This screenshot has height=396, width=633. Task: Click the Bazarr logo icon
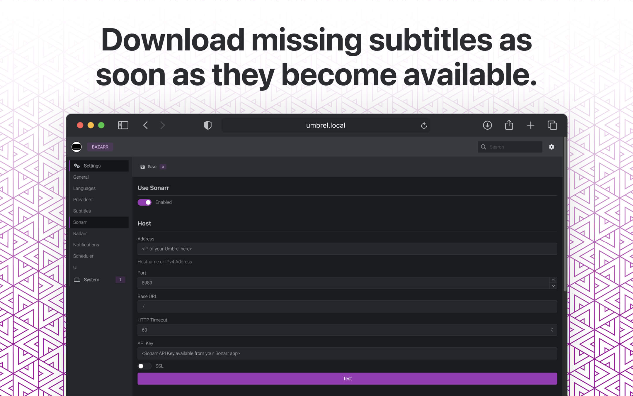(x=76, y=147)
